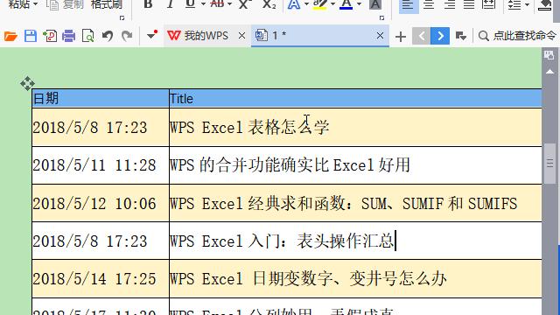Open the font color dropdown arrow
560x315 pixels.
(x=360, y=4)
